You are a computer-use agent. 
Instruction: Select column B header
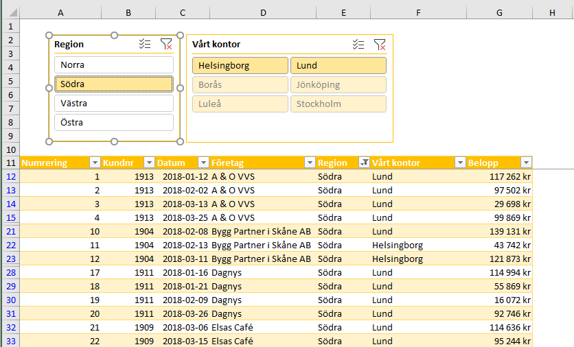[128, 13]
